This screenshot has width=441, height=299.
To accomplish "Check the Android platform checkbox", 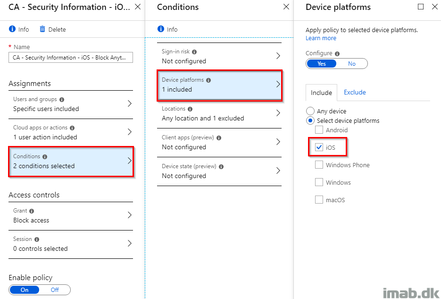I will point(319,130).
